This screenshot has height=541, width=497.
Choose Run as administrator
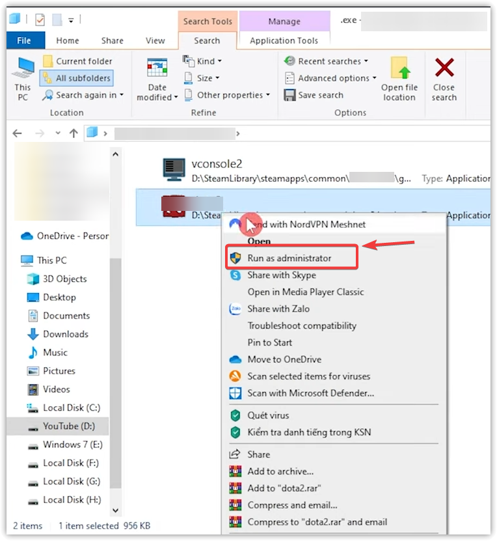click(x=289, y=258)
